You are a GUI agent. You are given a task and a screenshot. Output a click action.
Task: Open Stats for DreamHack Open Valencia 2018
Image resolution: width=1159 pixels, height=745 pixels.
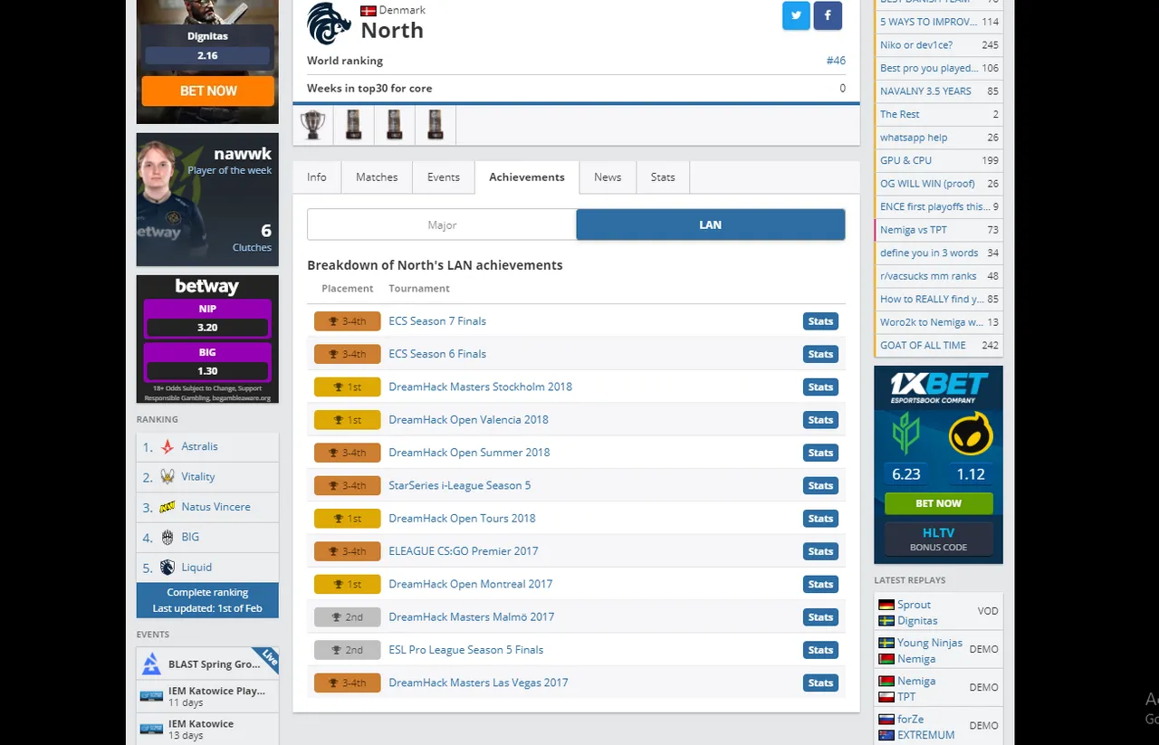tap(820, 420)
